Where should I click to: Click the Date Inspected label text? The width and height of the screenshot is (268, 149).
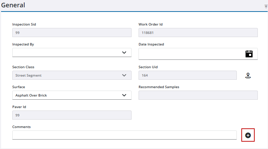click(151, 44)
